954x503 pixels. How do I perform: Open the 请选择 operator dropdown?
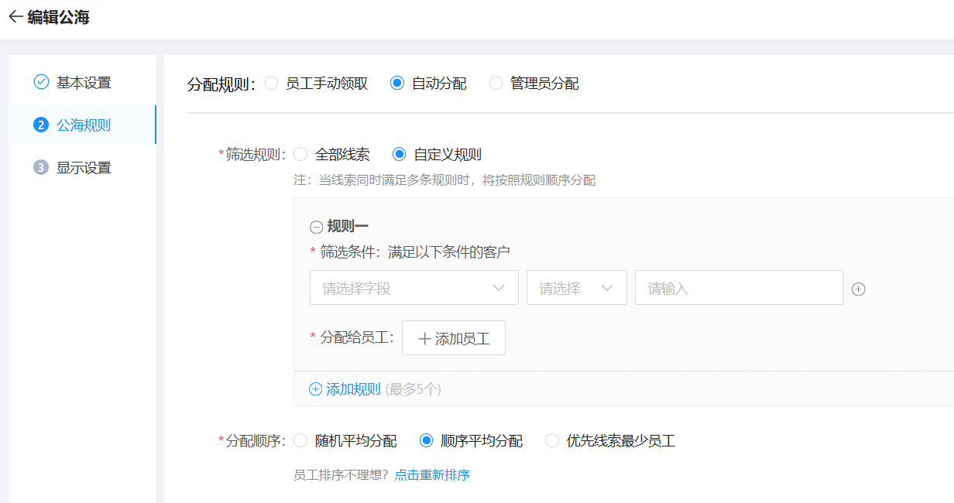coord(576,288)
